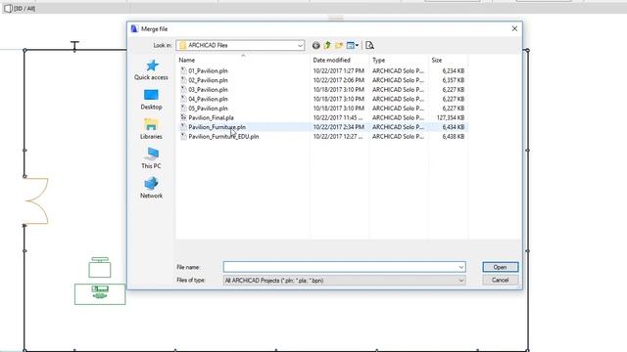Click the Open button

[501, 267]
